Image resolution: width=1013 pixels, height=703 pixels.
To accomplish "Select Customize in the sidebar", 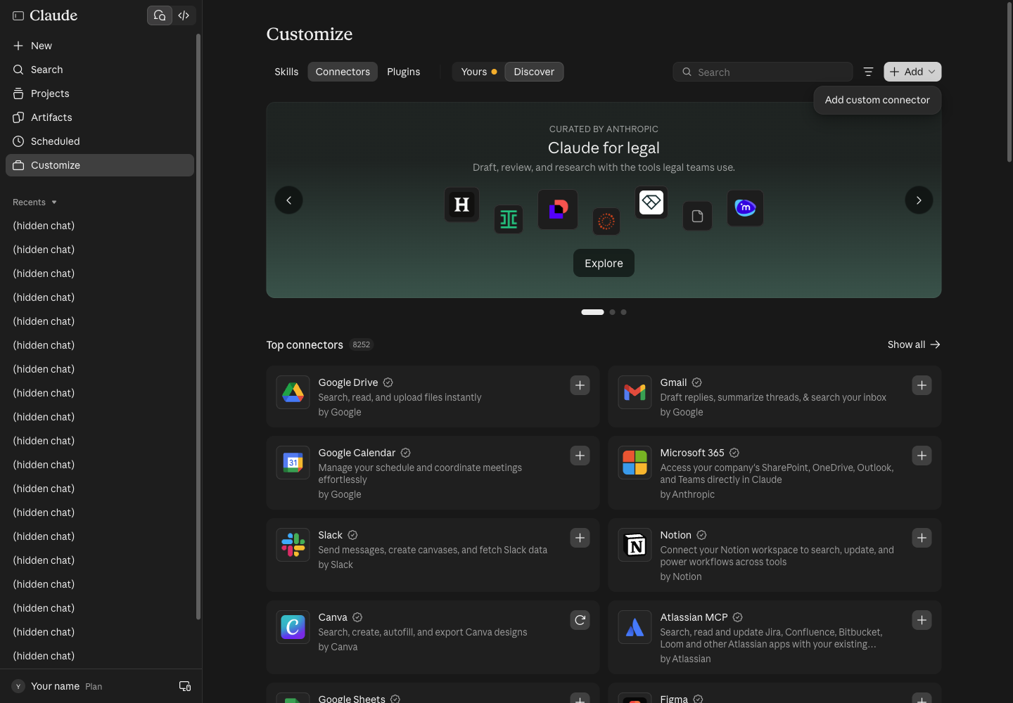I will click(100, 165).
